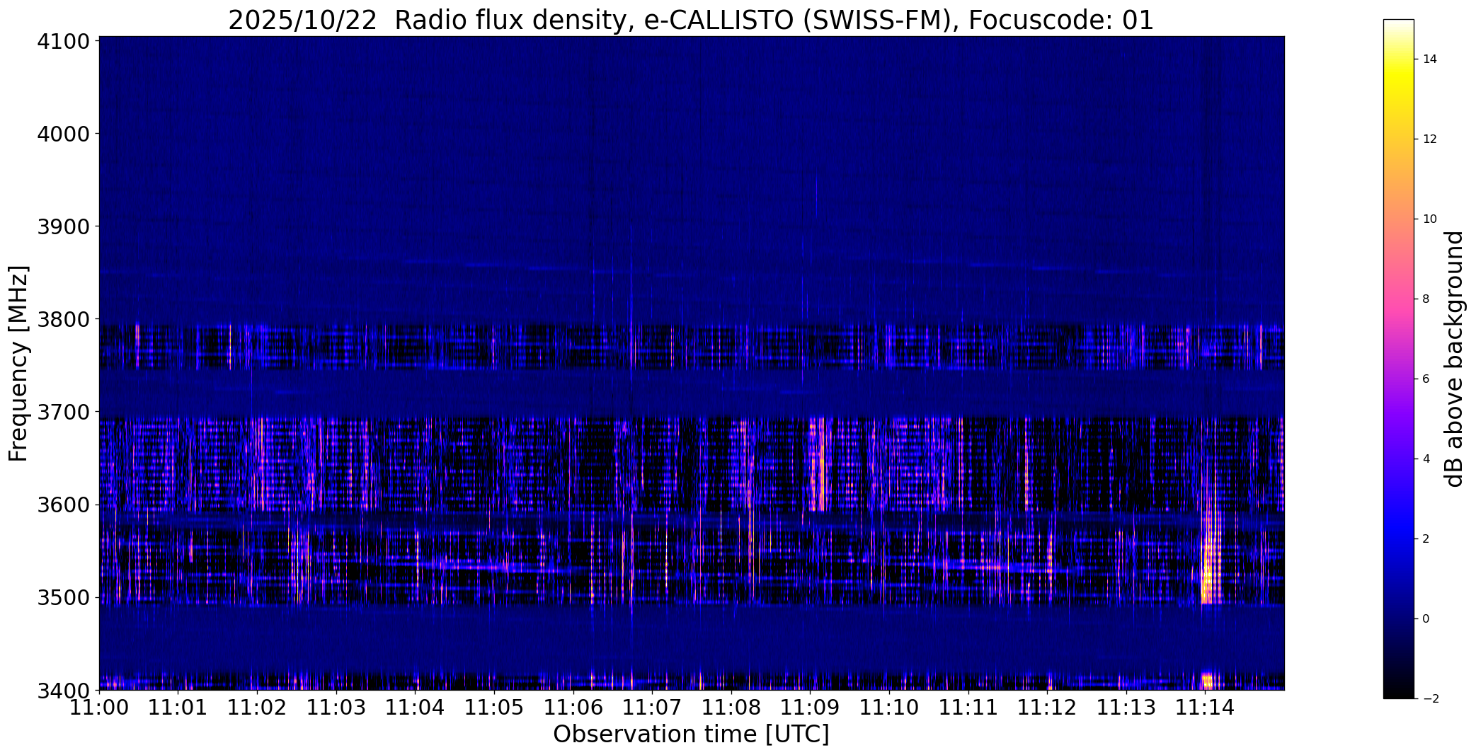The width and height of the screenshot is (1476, 755).
Task: Click the colorbar tick value 4
Action: tap(1426, 459)
